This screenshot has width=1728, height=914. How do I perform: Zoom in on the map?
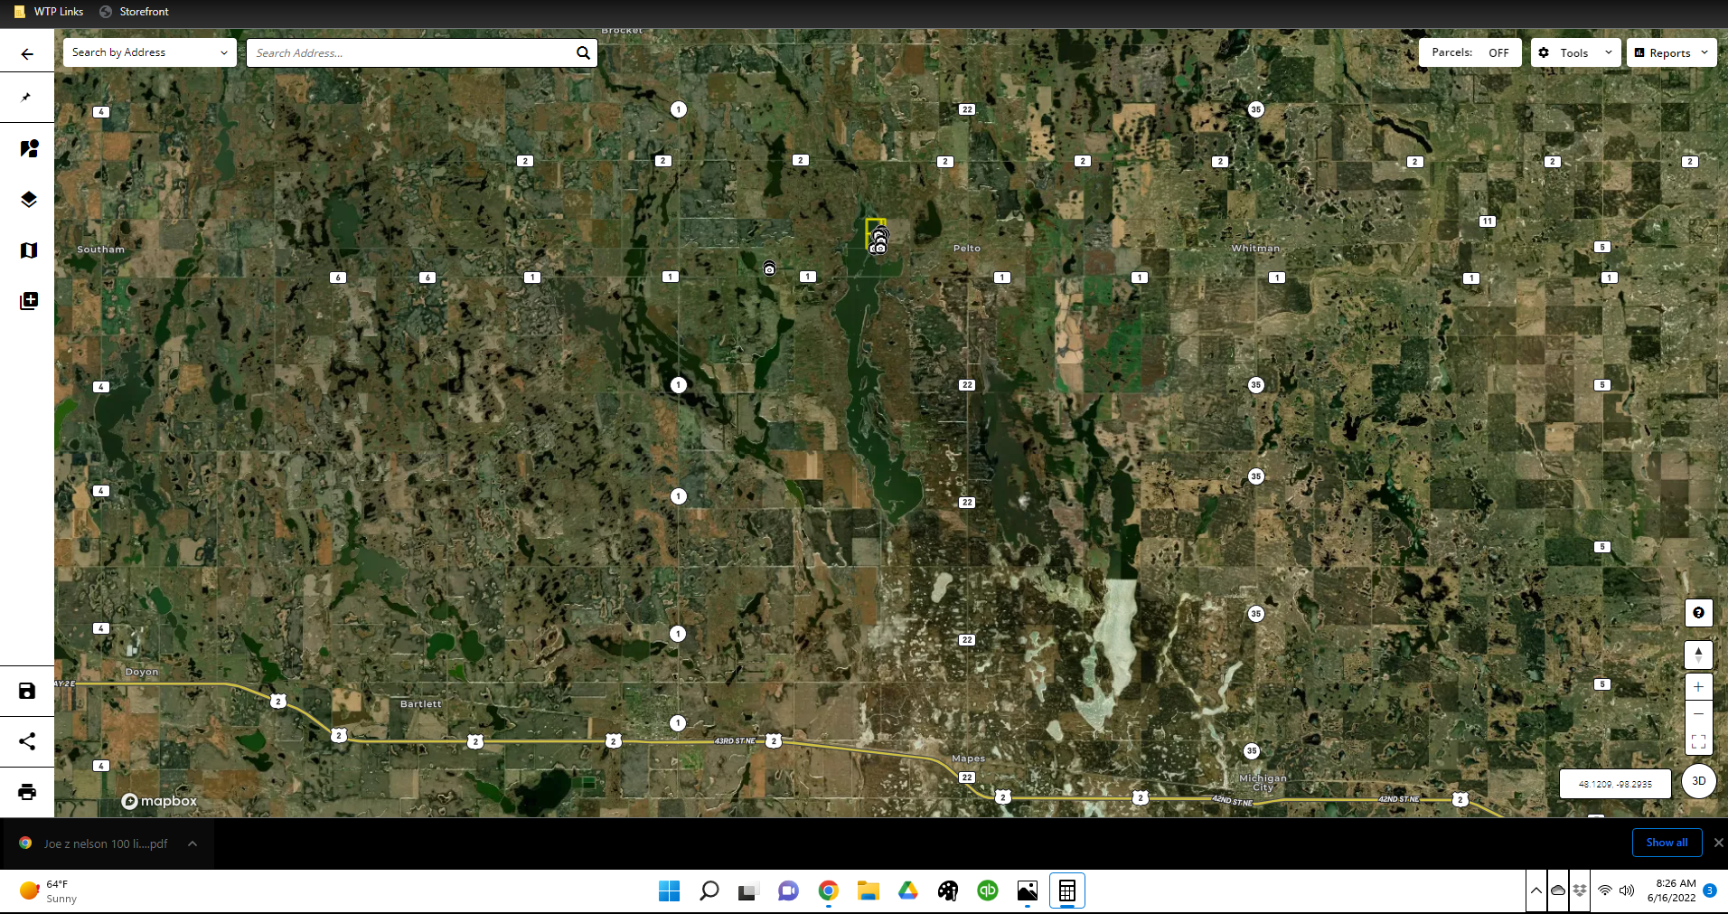click(1698, 687)
